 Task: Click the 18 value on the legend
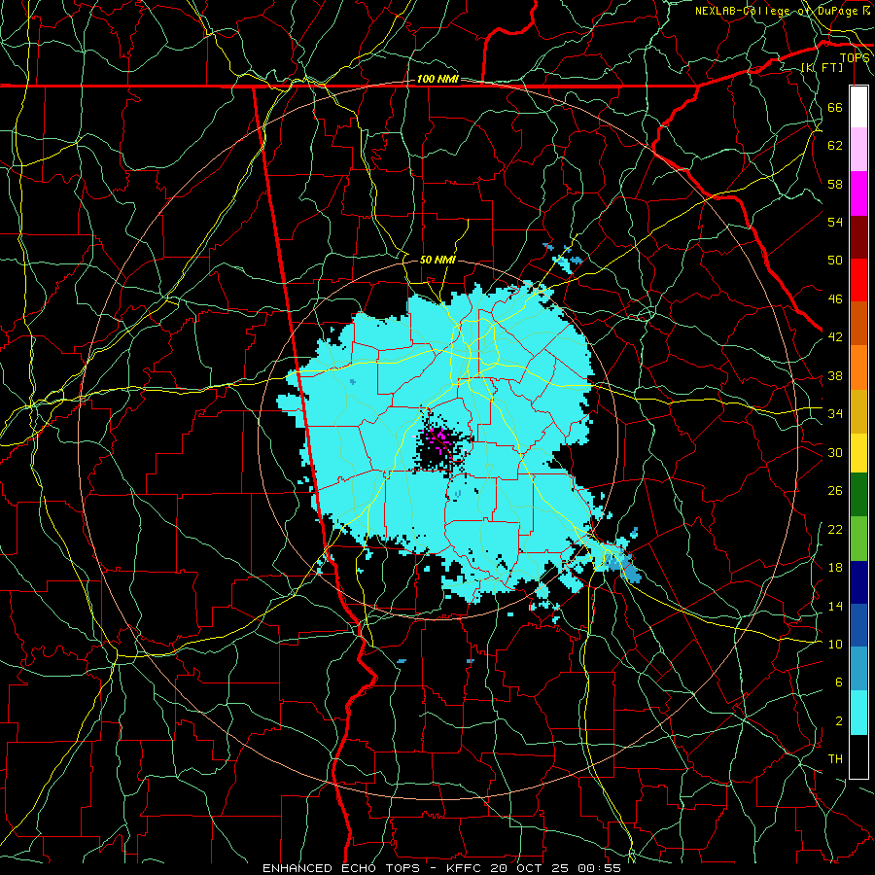coord(835,567)
